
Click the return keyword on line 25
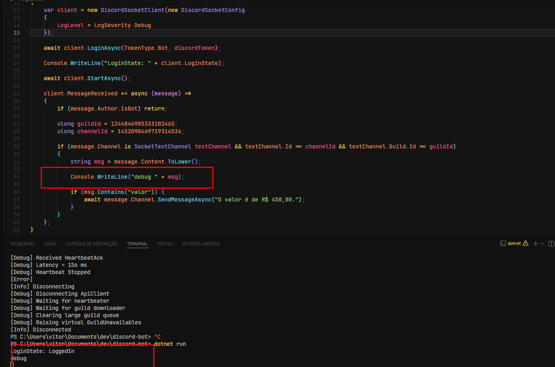coord(154,109)
